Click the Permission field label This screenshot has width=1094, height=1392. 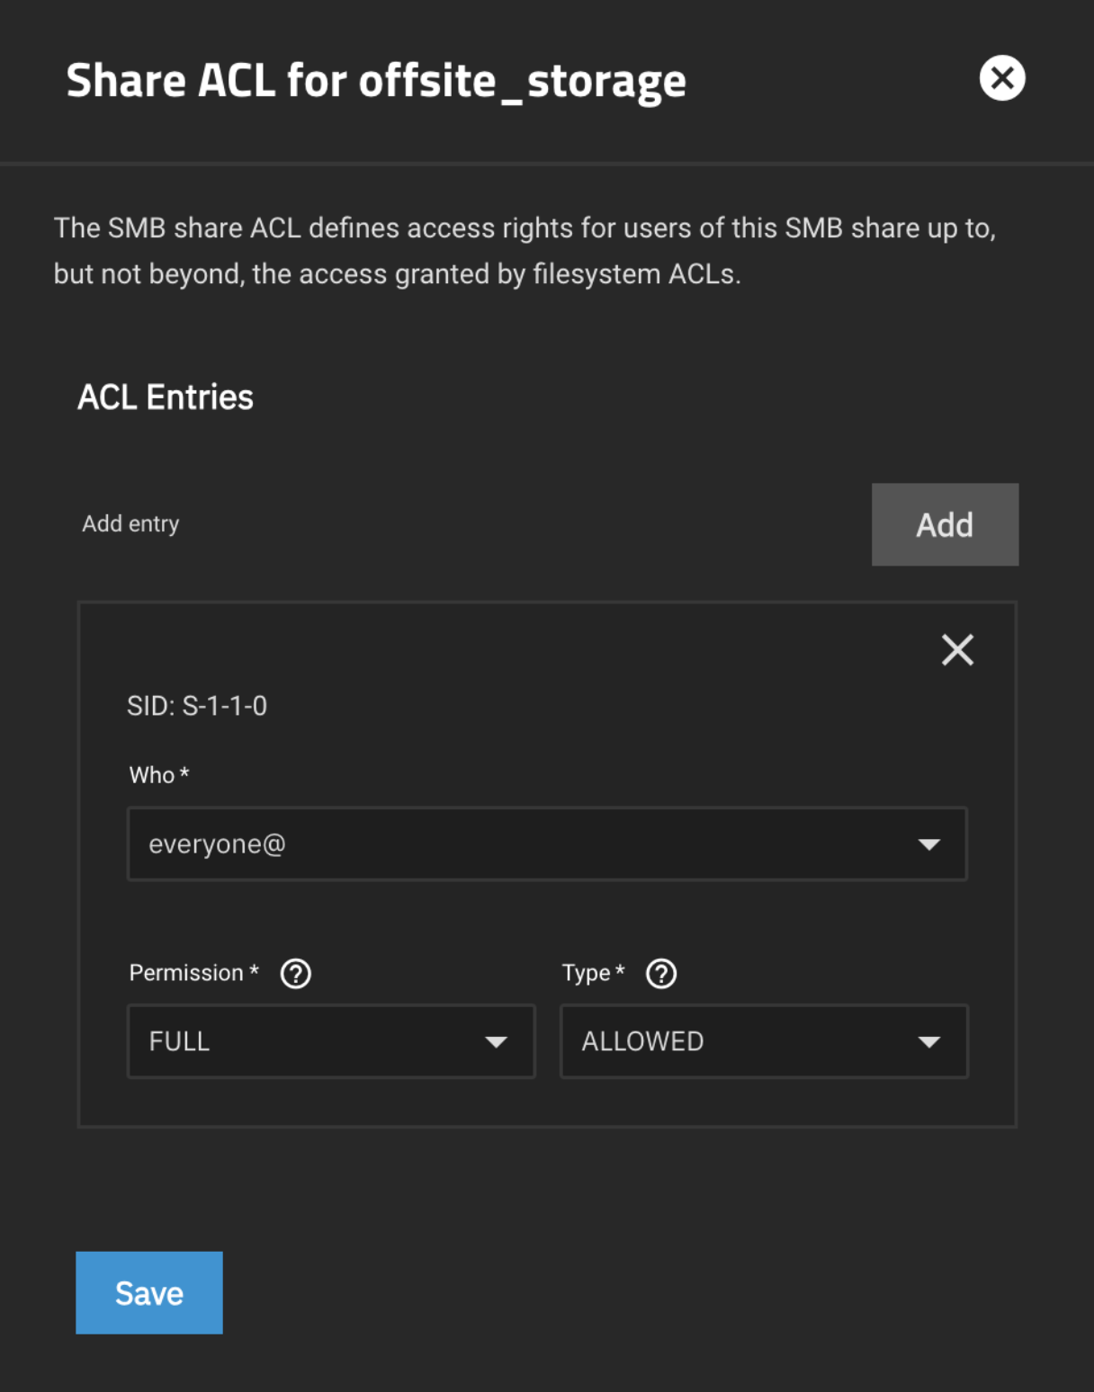click(x=193, y=973)
